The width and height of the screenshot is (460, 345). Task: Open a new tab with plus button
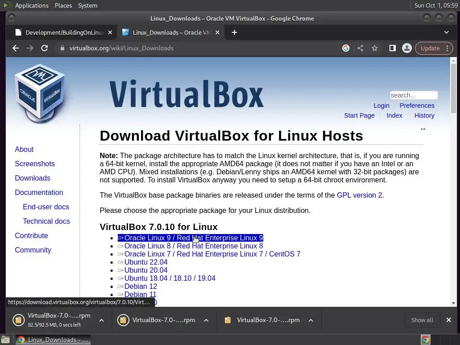click(234, 32)
